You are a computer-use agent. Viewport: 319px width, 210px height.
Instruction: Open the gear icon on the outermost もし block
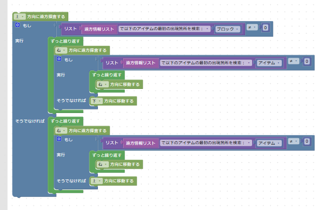[x=18, y=25]
